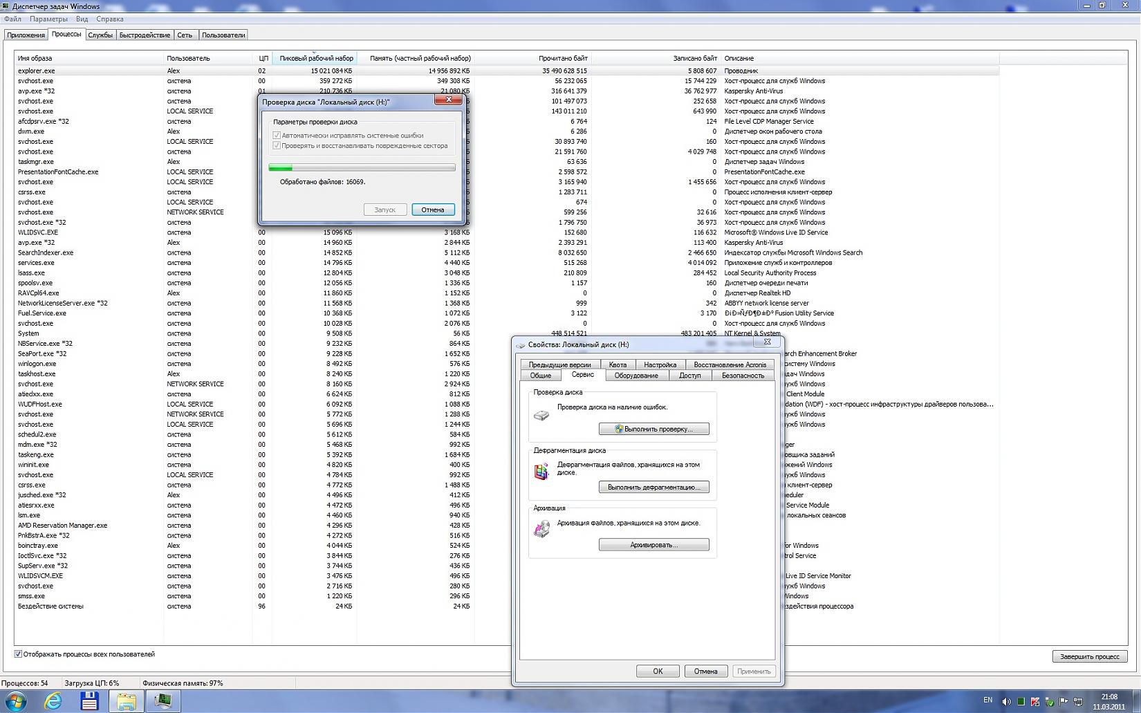
Task: Click the floppy disk taskbar icon
Action: [x=89, y=701]
